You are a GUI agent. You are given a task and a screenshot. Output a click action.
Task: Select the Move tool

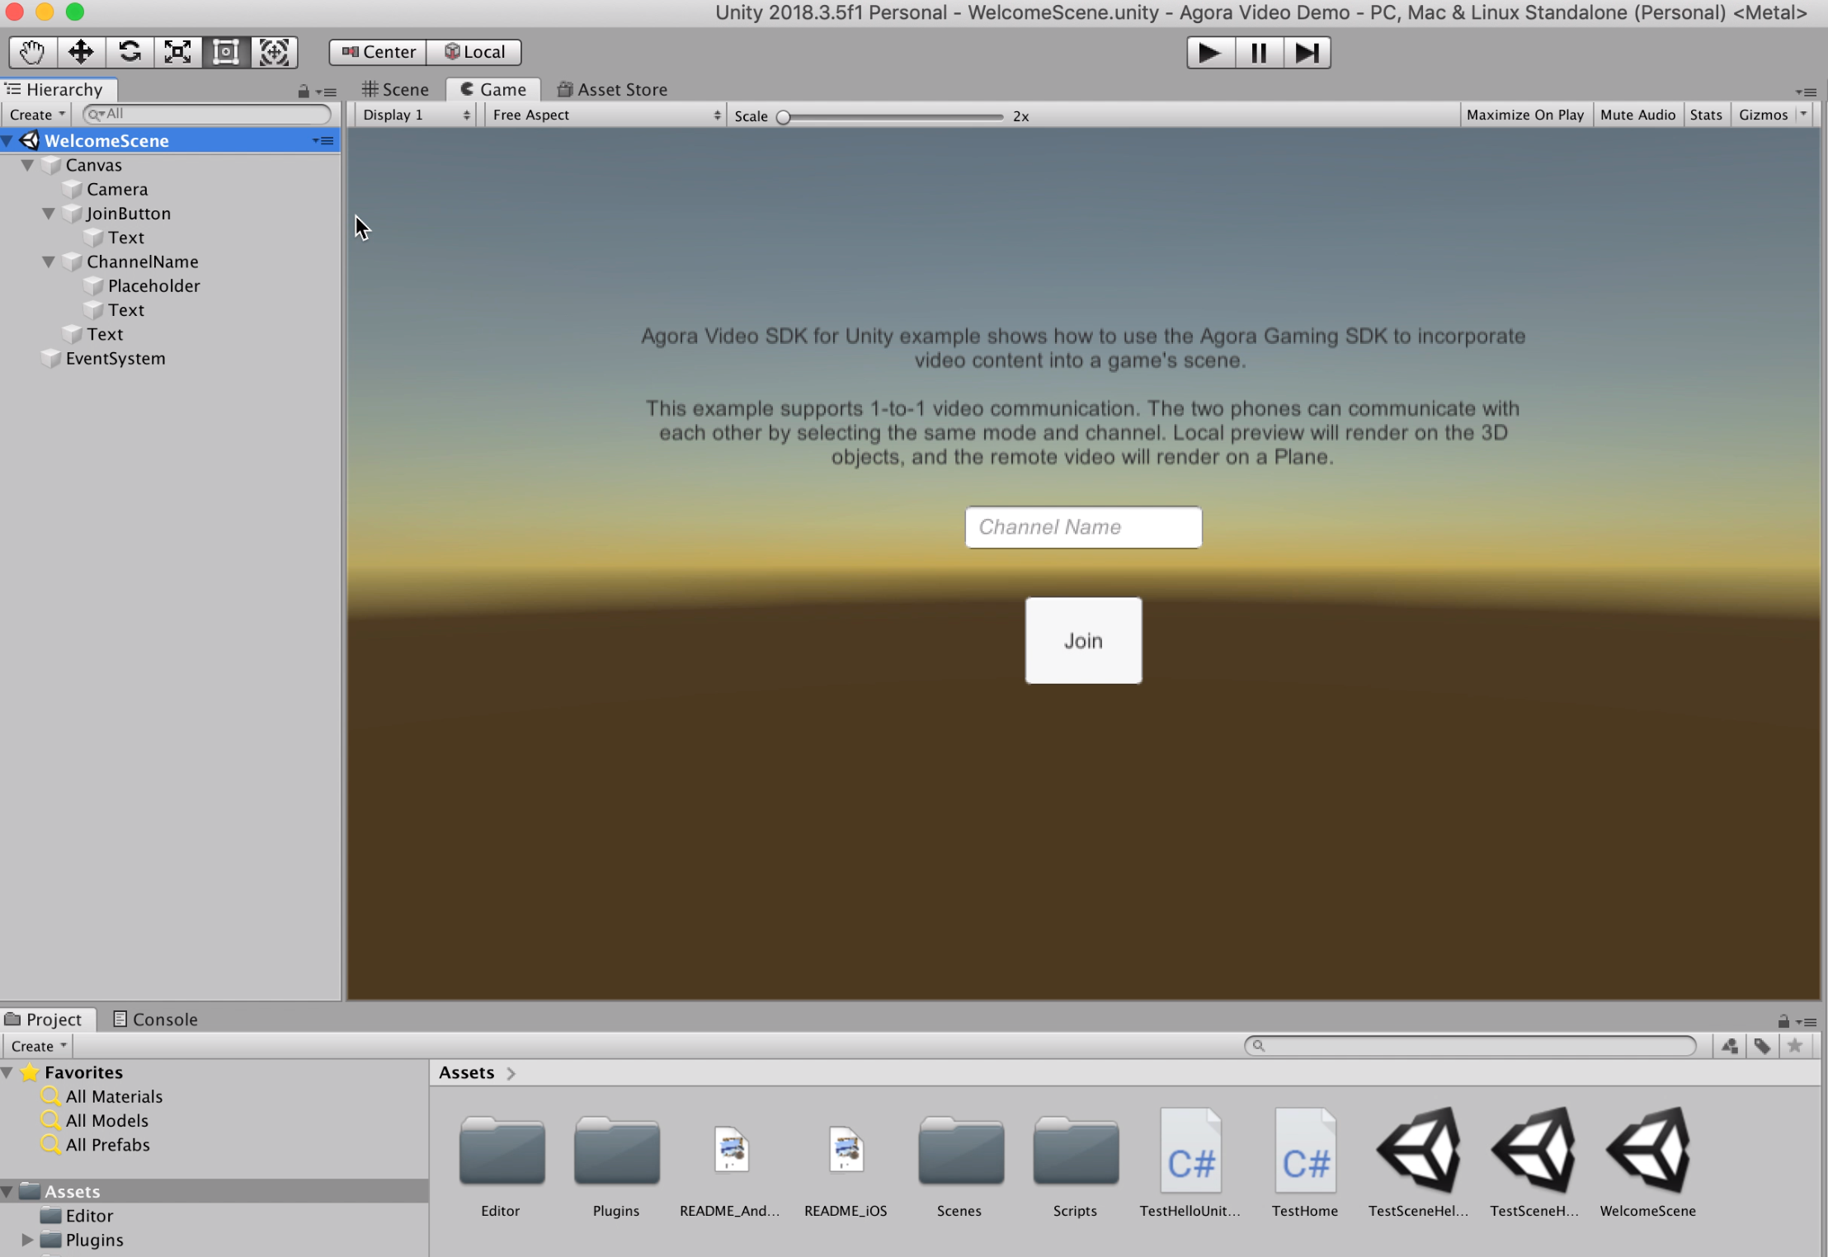coord(81,52)
